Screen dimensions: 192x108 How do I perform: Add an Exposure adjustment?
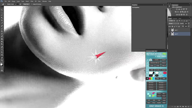[184, 9]
